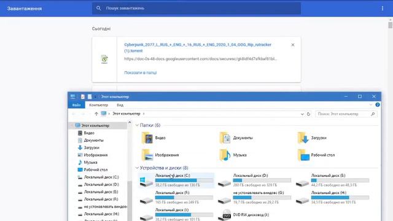Expand the Explorer ribbon chevron
This screenshot has height=221, width=393.
click(x=371, y=105)
